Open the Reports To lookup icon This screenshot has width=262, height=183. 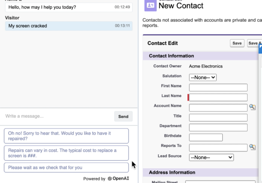[252, 147]
